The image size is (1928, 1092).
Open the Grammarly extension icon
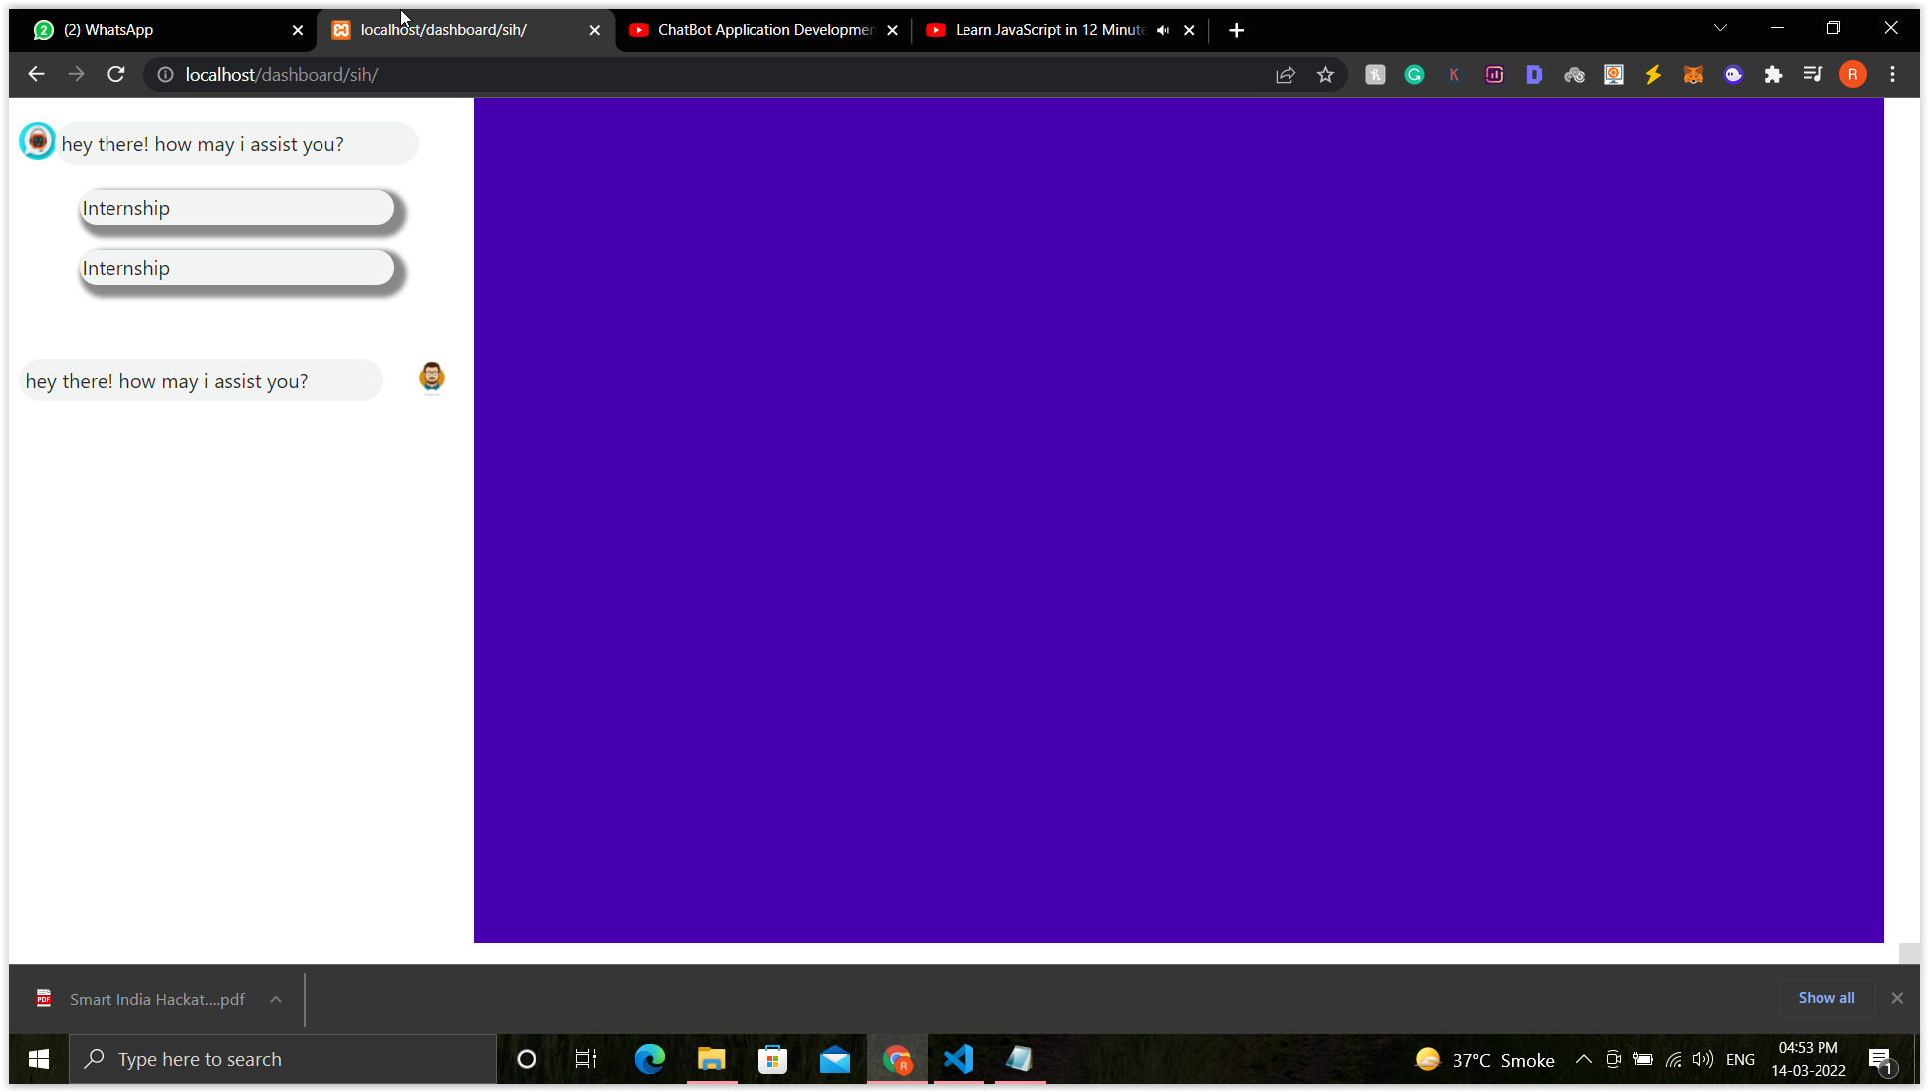1414,75
